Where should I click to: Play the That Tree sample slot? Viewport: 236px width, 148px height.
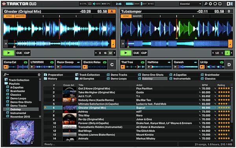tap(123, 67)
